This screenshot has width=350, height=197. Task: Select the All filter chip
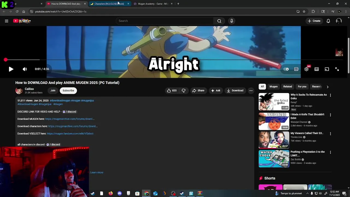(262, 86)
